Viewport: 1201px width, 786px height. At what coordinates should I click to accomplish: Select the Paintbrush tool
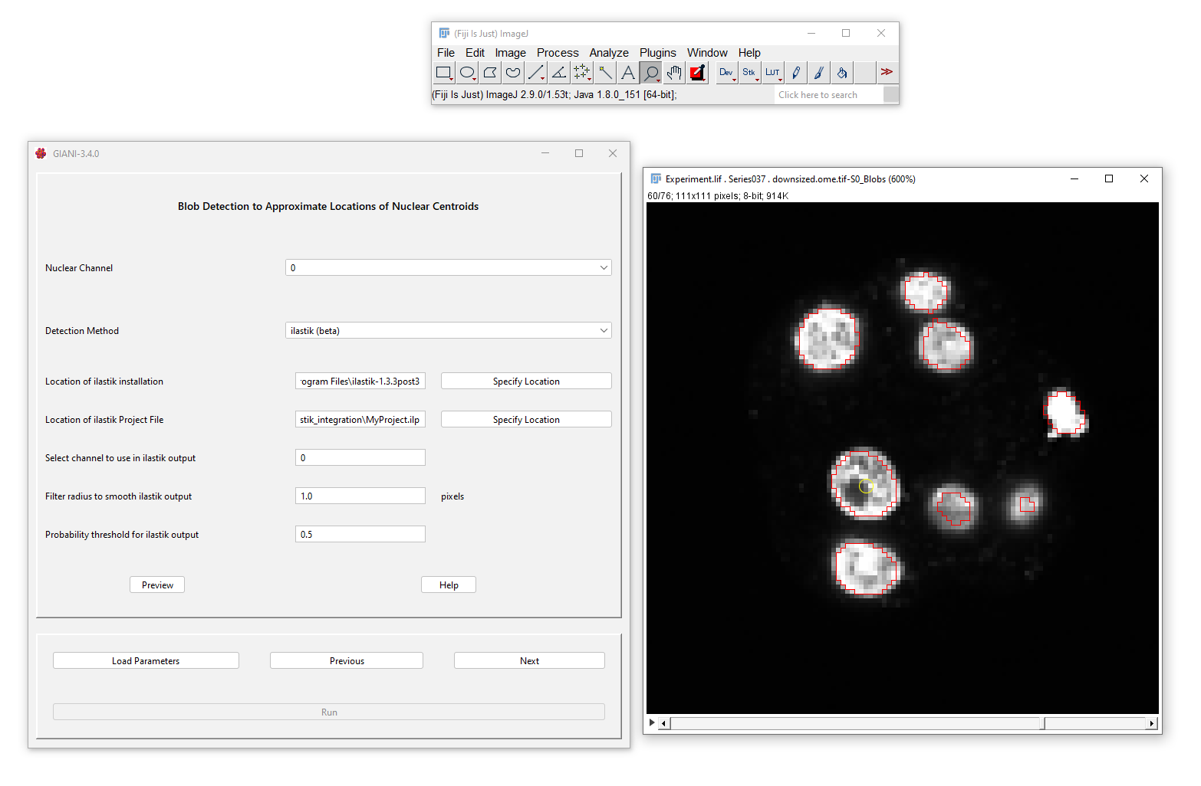pyautogui.click(x=818, y=73)
